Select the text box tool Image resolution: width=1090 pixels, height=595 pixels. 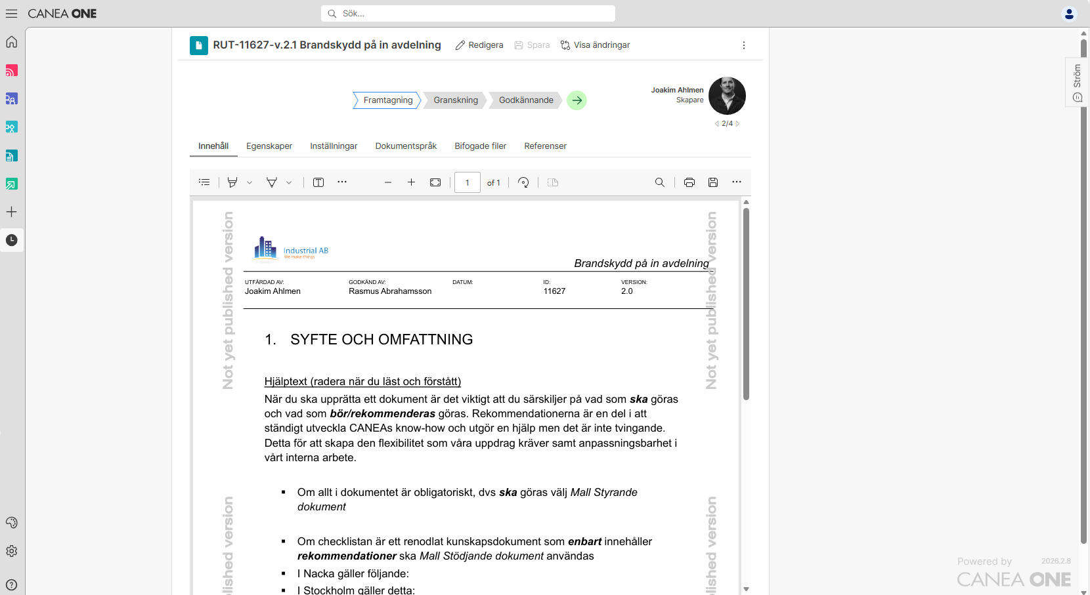318,182
